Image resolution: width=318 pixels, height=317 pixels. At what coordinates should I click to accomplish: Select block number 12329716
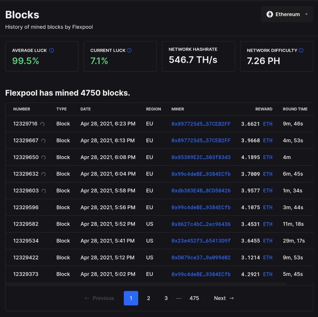coord(25,124)
